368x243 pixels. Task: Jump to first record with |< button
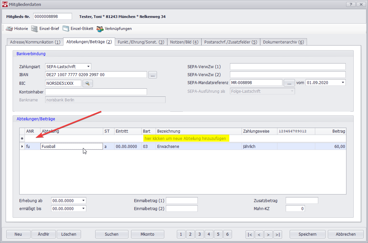tap(250, 234)
